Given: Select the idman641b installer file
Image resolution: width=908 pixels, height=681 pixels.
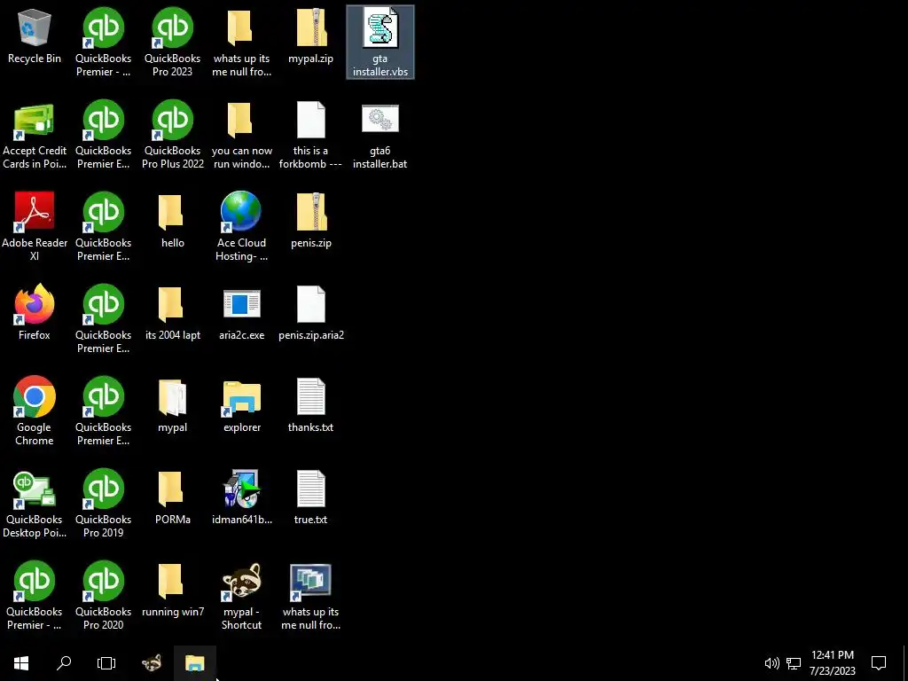Looking at the screenshot, I should click(x=241, y=498).
